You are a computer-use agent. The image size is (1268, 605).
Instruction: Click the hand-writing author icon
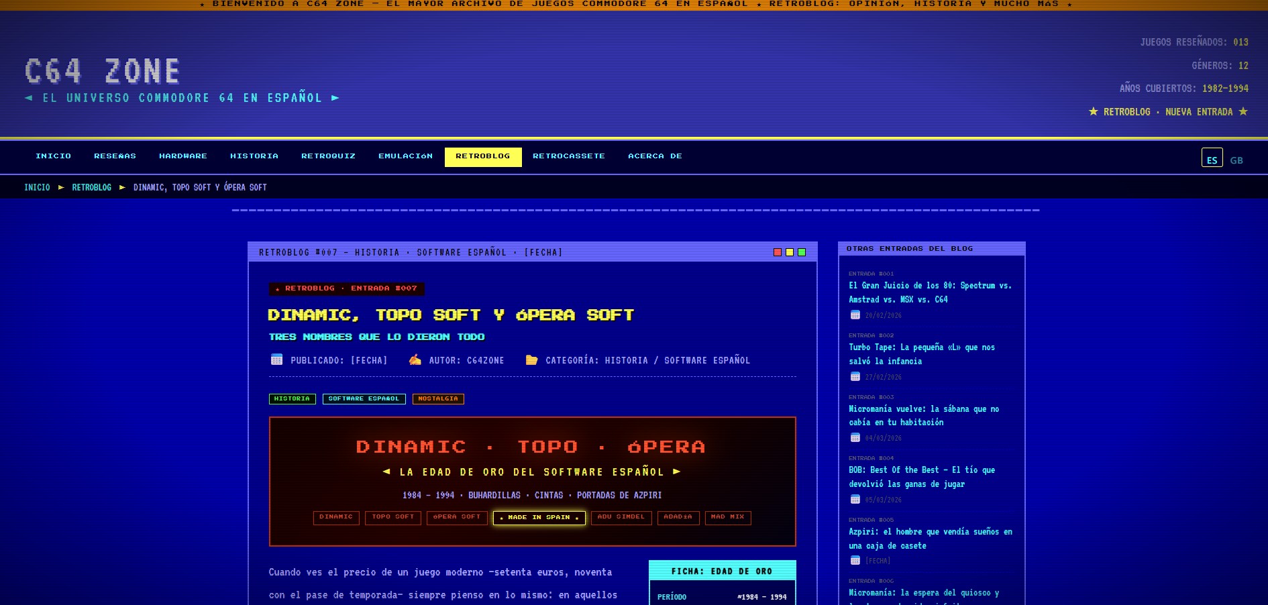415,360
